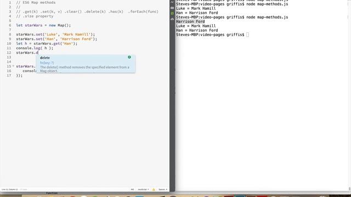The image size is (351, 197).
Task: Toggle the INS insert mode indicator
Action: pos(132,189)
